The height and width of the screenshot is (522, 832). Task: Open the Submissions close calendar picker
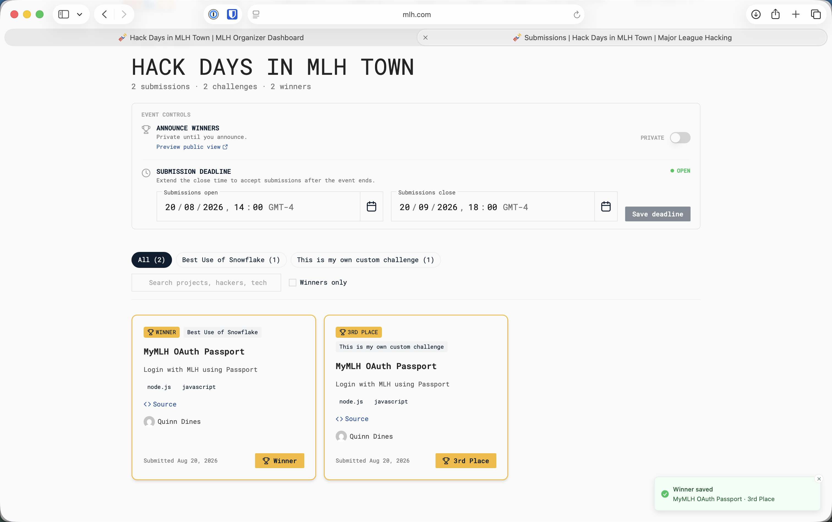pyautogui.click(x=606, y=207)
